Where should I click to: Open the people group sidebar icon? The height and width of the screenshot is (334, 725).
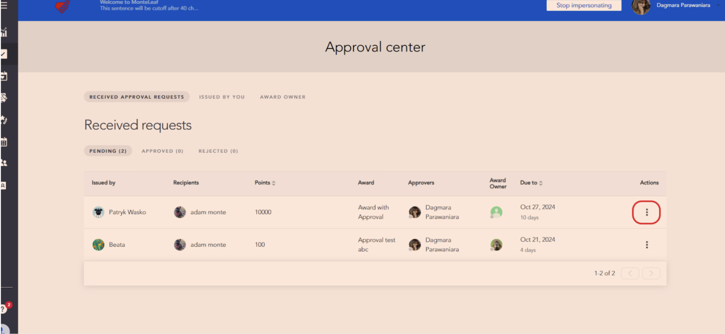[x=4, y=162]
